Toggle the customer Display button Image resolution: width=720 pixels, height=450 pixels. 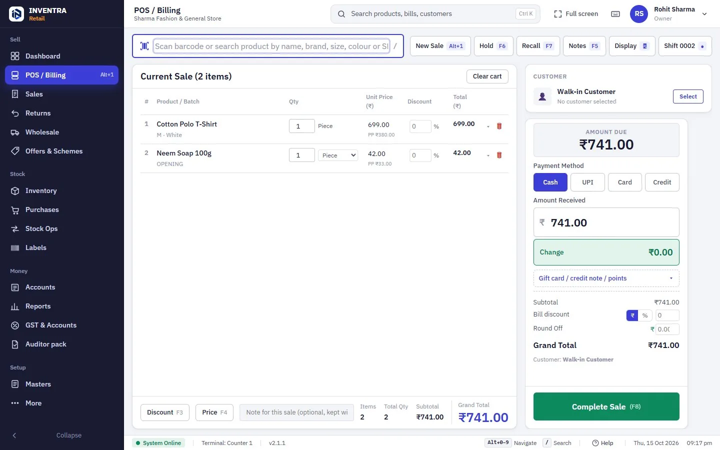(x=631, y=46)
